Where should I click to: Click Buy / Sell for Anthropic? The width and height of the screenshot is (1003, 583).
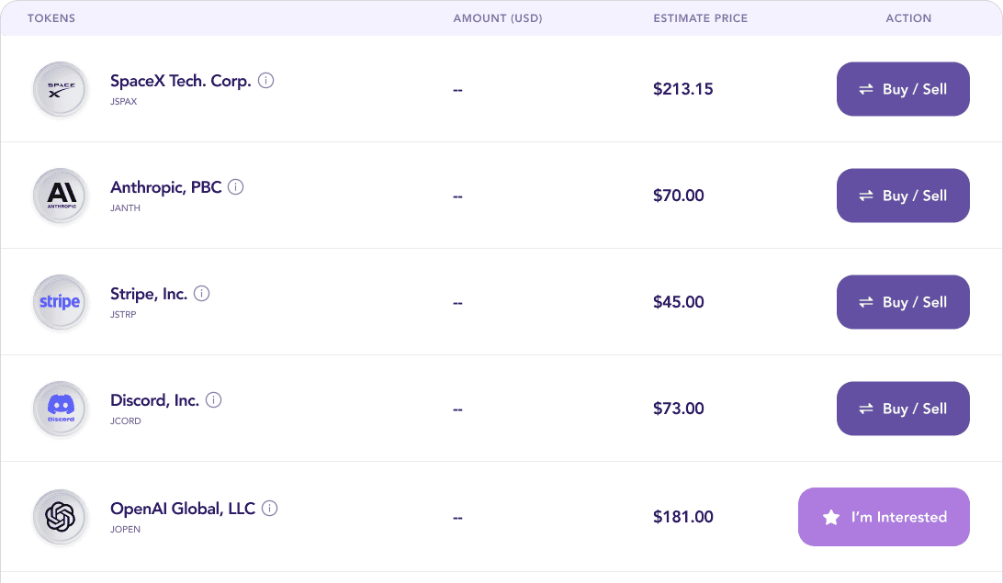click(903, 196)
